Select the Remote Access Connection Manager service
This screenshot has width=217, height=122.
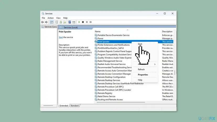click(114, 74)
